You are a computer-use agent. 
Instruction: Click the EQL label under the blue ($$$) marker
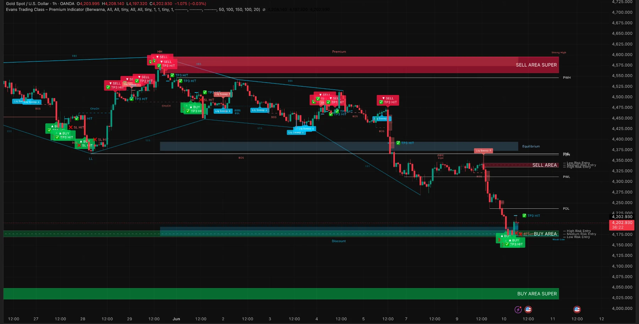point(237,113)
